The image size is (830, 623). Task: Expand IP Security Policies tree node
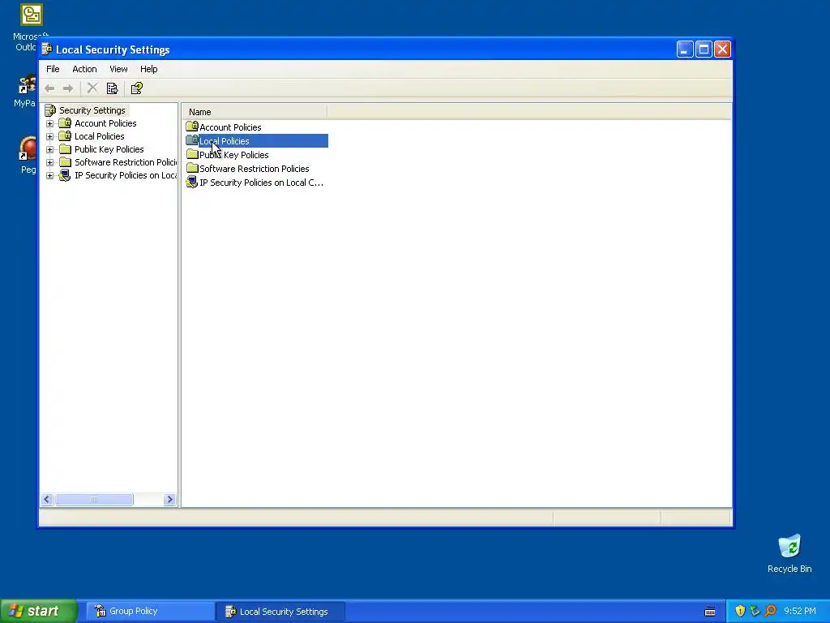pos(49,175)
